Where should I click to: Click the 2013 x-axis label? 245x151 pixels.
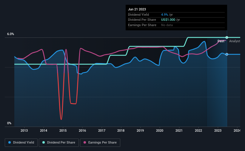24,130
